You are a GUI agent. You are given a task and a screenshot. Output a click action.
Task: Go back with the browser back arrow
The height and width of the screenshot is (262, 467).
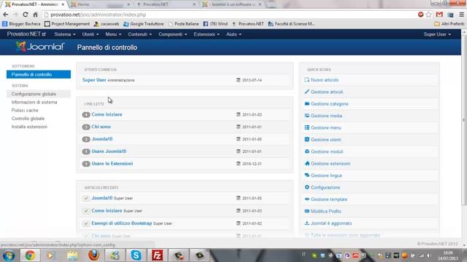click(x=6, y=15)
